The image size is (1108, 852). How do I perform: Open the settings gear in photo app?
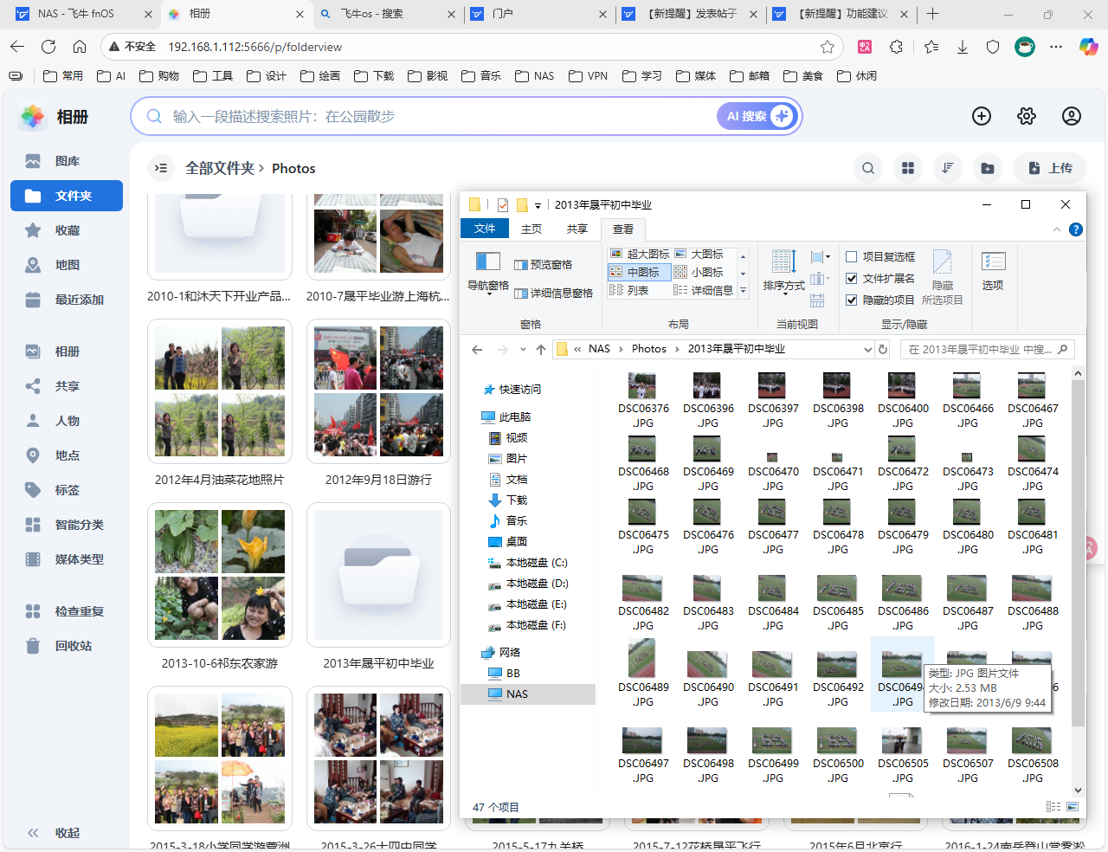pyautogui.click(x=1026, y=116)
